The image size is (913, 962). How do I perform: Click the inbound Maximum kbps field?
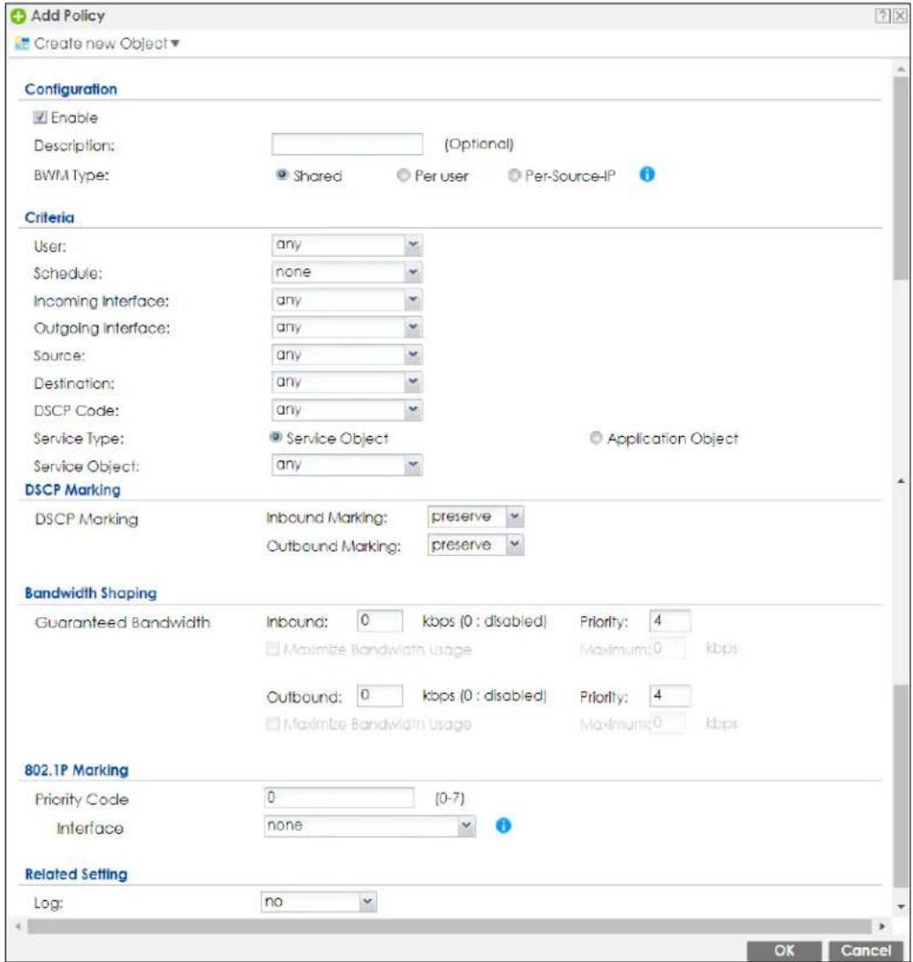tap(668, 649)
